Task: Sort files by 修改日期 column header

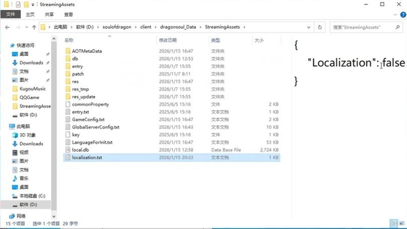Action: pyautogui.click(x=168, y=40)
